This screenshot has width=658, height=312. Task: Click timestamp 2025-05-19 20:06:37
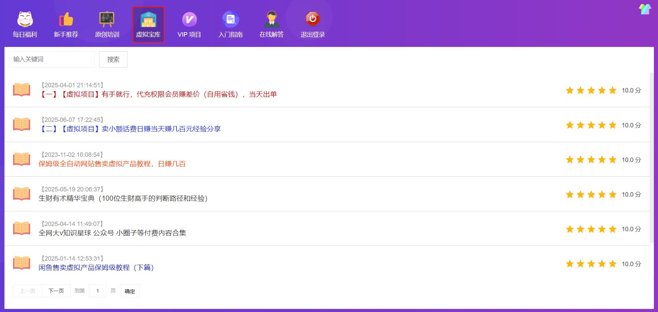pyautogui.click(x=72, y=189)
